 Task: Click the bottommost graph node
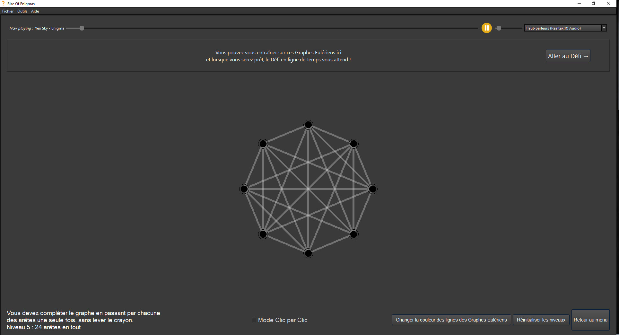tap(308, 253)
